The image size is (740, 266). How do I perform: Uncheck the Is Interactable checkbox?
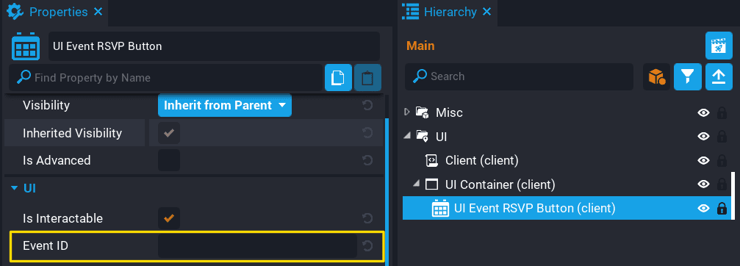point(169,218)
